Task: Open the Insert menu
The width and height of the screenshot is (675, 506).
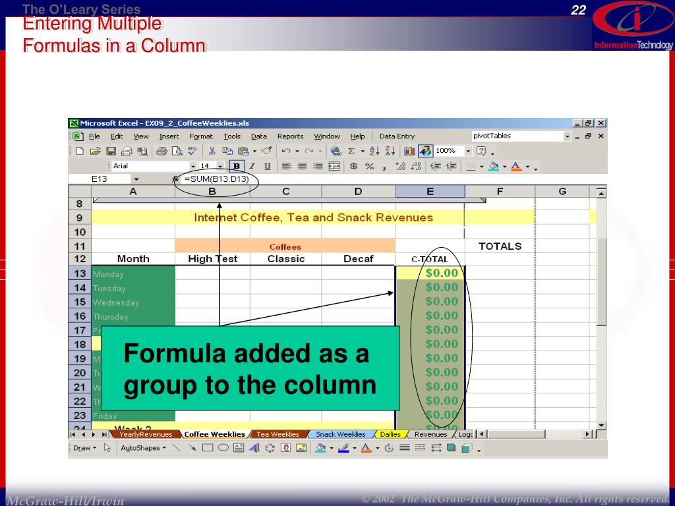Action: [x=169, y=136]
